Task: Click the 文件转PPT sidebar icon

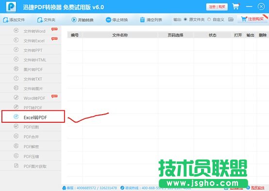Action: (16, 49)
